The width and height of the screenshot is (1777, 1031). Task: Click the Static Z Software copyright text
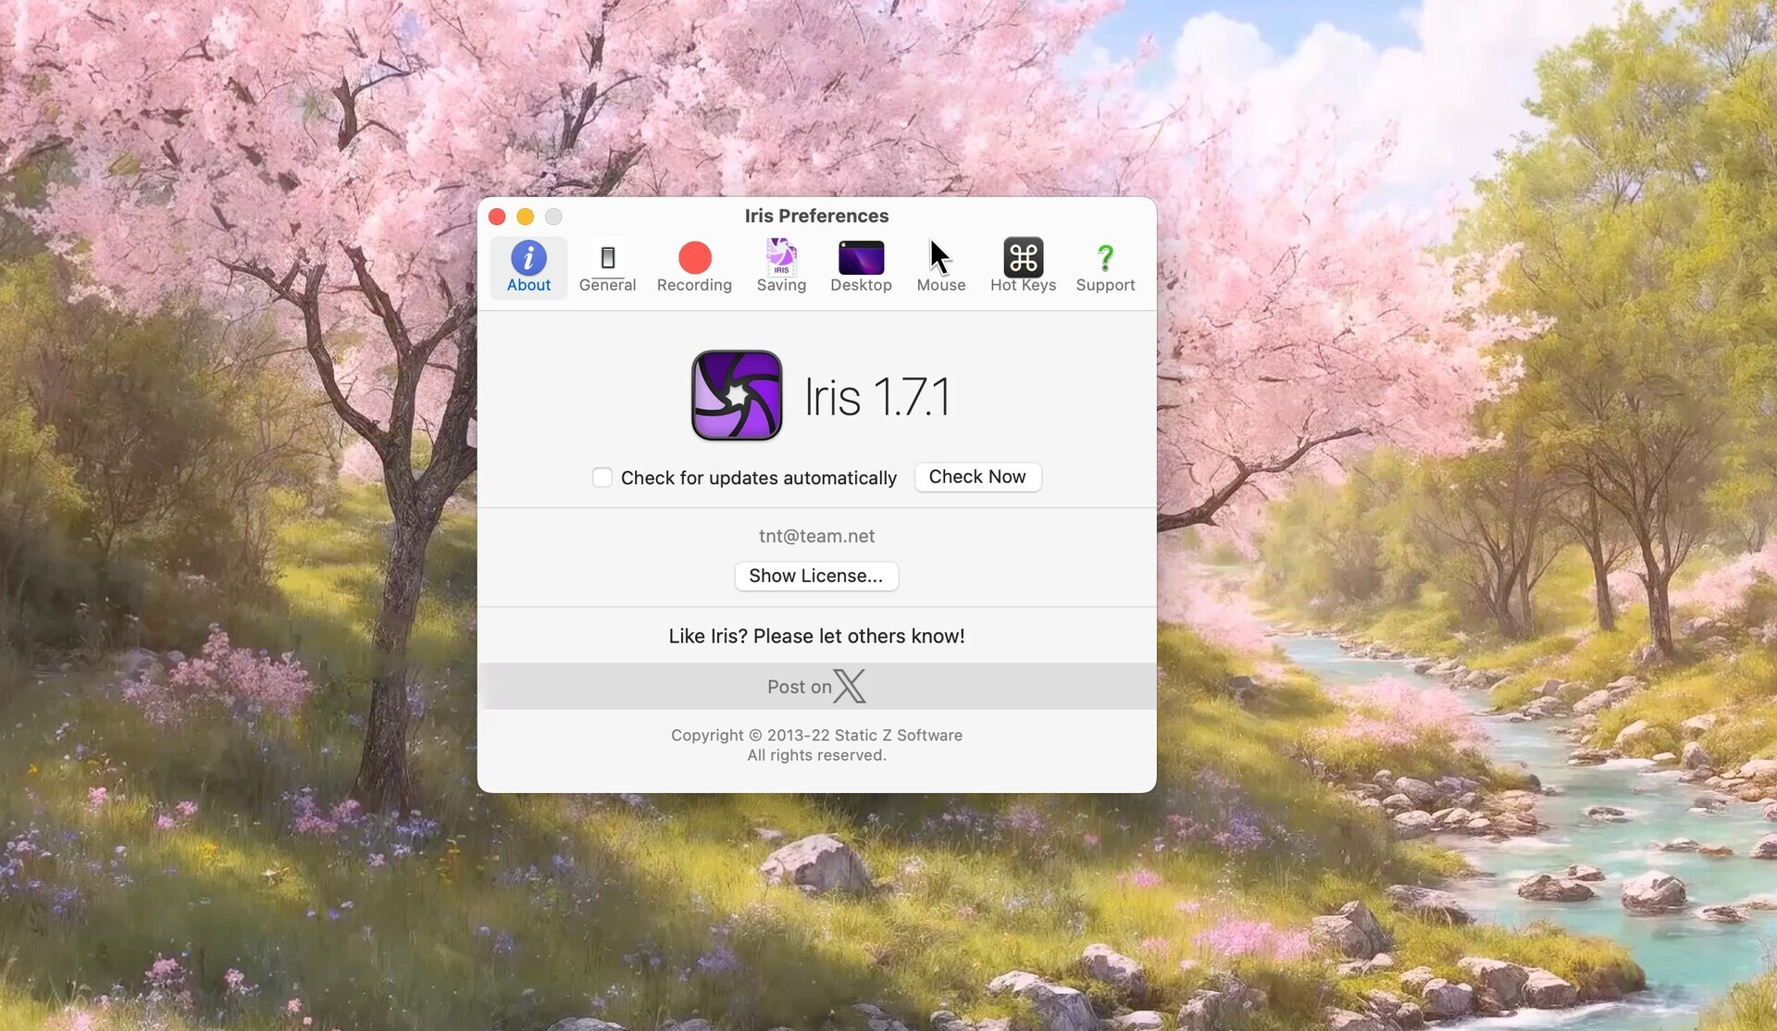click(815, 735)
